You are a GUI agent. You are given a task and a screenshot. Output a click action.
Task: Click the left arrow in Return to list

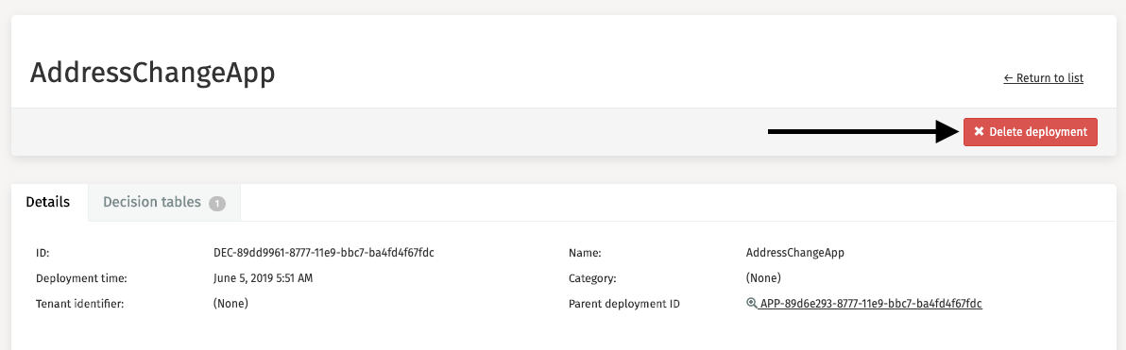pos(1008,78)
